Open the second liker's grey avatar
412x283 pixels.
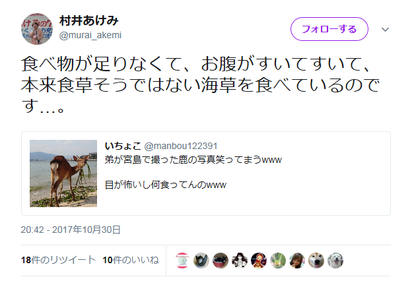click(201, 261)
